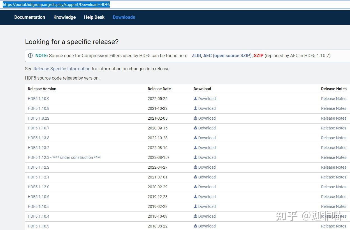350x230 pixels.
Task: Open the HDF5 1.13.3 version link
Action: (x=38, y=138)
